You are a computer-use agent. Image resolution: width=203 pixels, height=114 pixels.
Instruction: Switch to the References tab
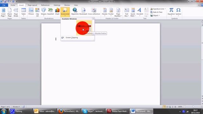point(45,5)
